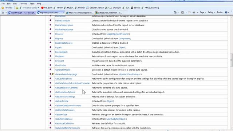Switch to the DataSourceCredentials tab

[108, 13]
